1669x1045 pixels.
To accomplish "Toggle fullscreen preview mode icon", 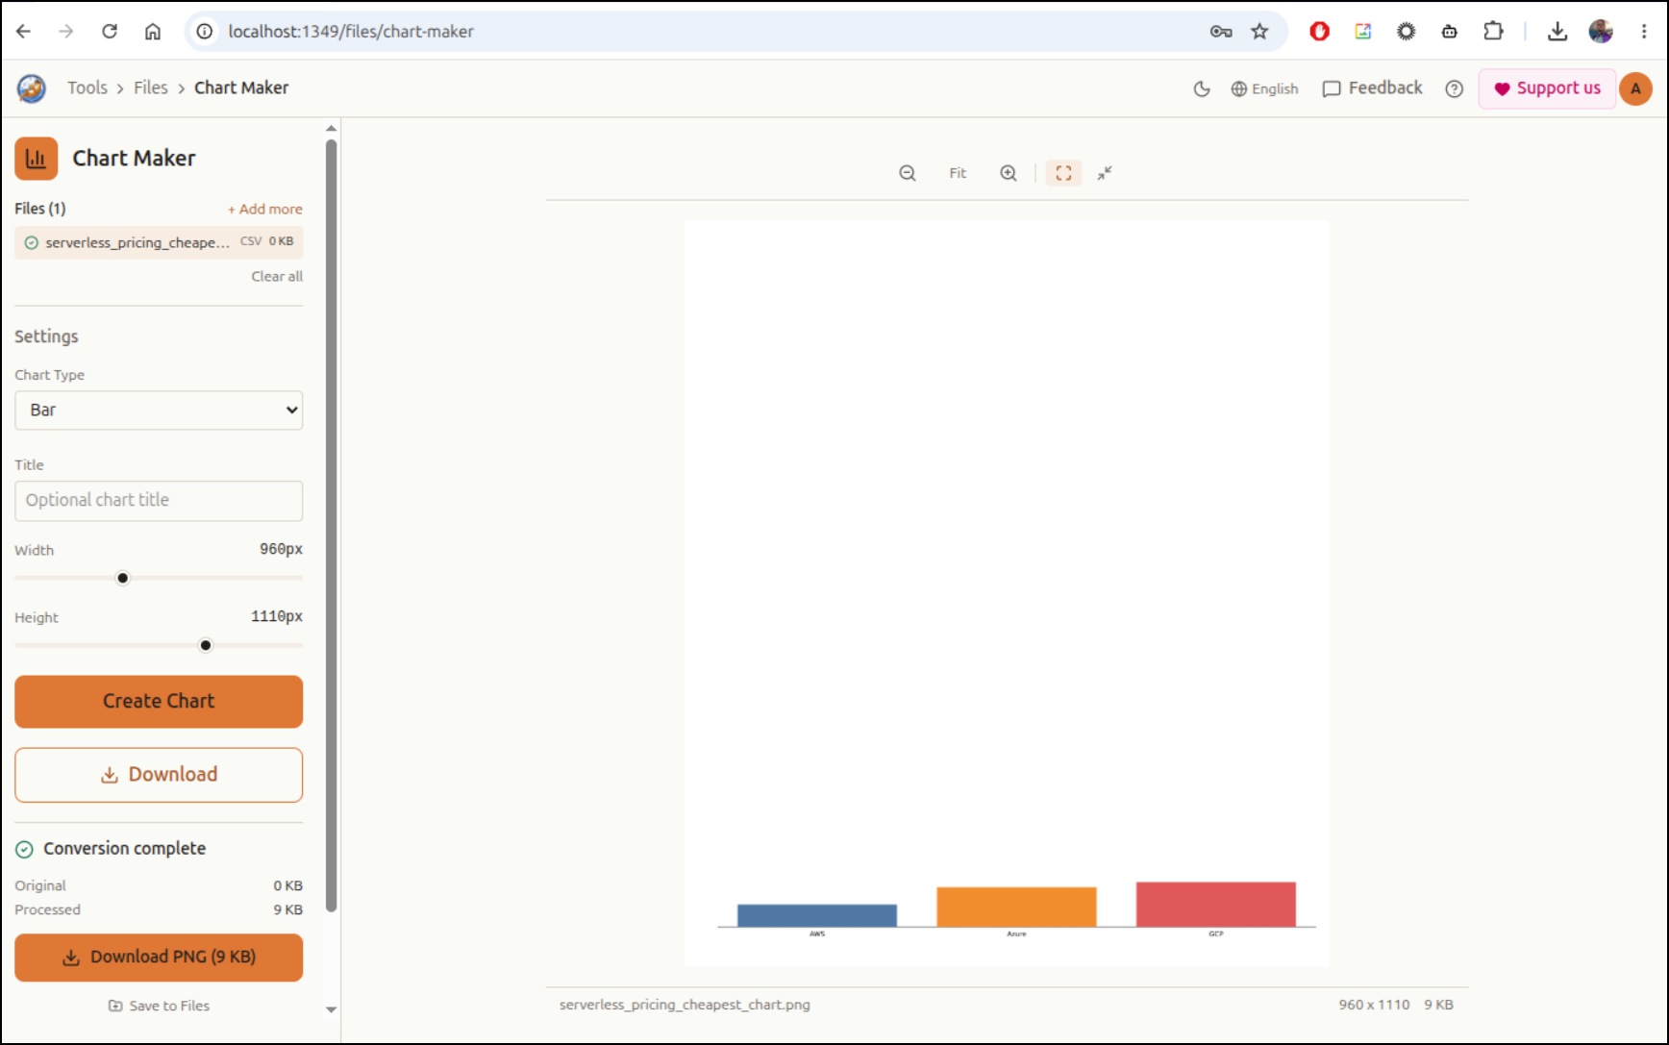I will (1063, 173).
